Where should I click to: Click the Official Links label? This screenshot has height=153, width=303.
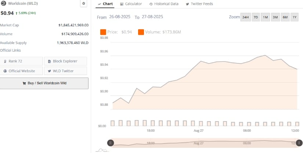[10, 50]
